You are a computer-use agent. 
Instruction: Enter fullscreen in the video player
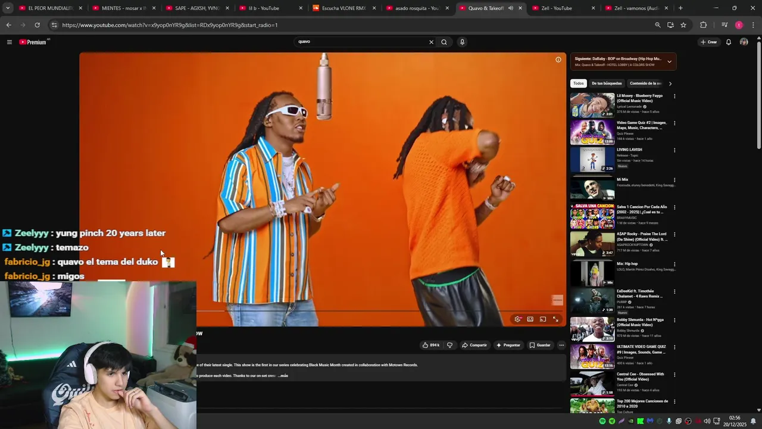(555, 319)
